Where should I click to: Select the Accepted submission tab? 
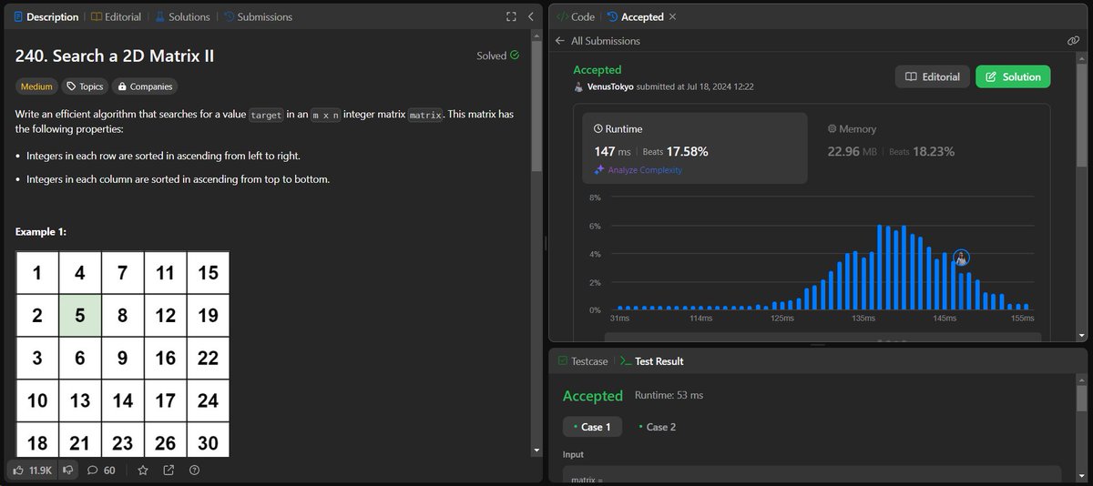(636, 16)
